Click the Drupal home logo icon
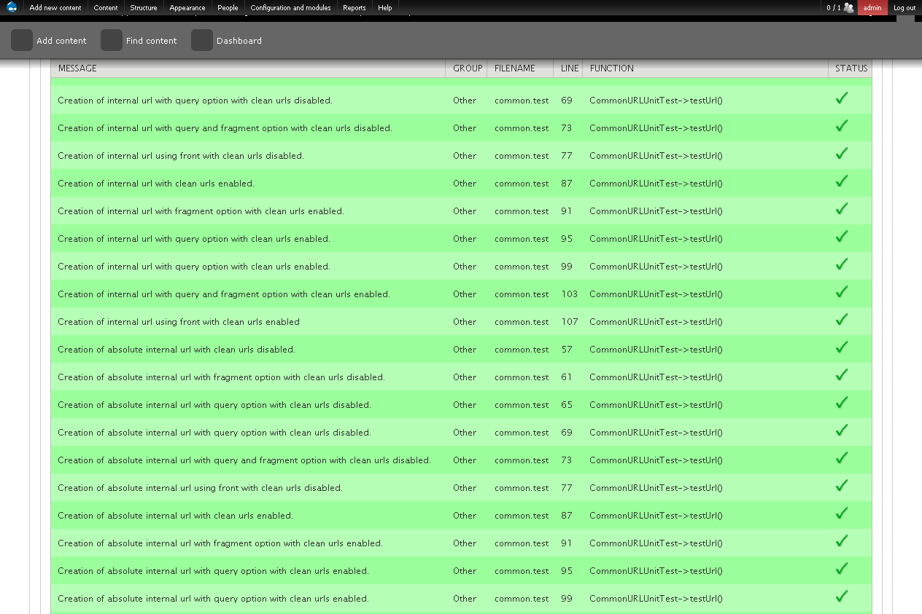This screenshot has height=614, width=922. [x=12, y=7]
